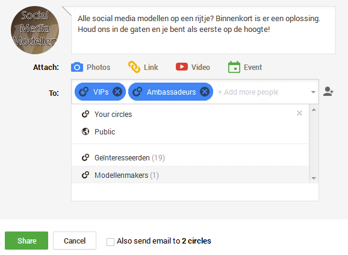
Task: Click the list scrollbar down arrow
Action: coord(314,178)
